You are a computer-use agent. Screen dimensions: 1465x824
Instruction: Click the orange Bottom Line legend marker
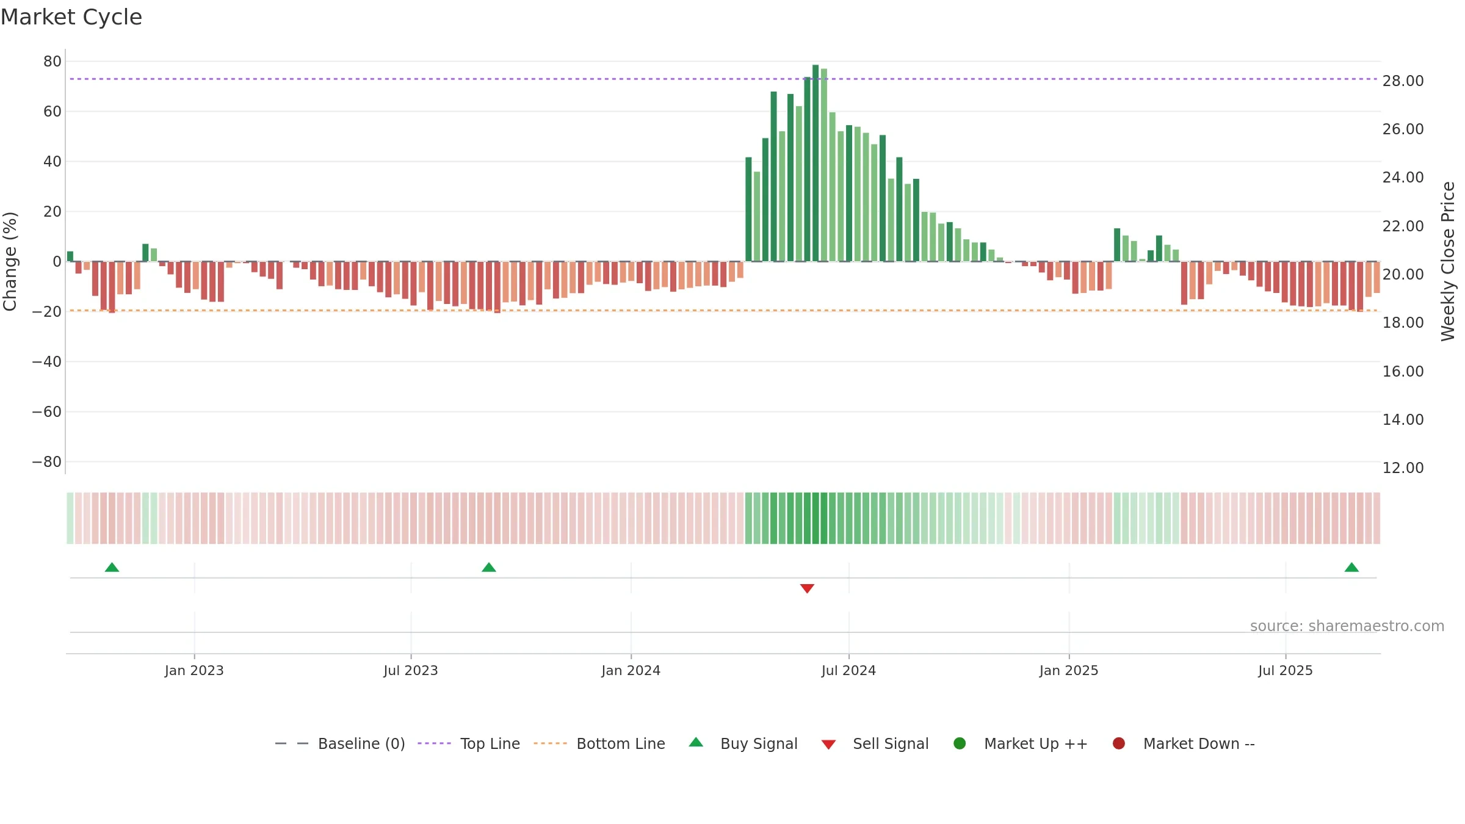550,743
